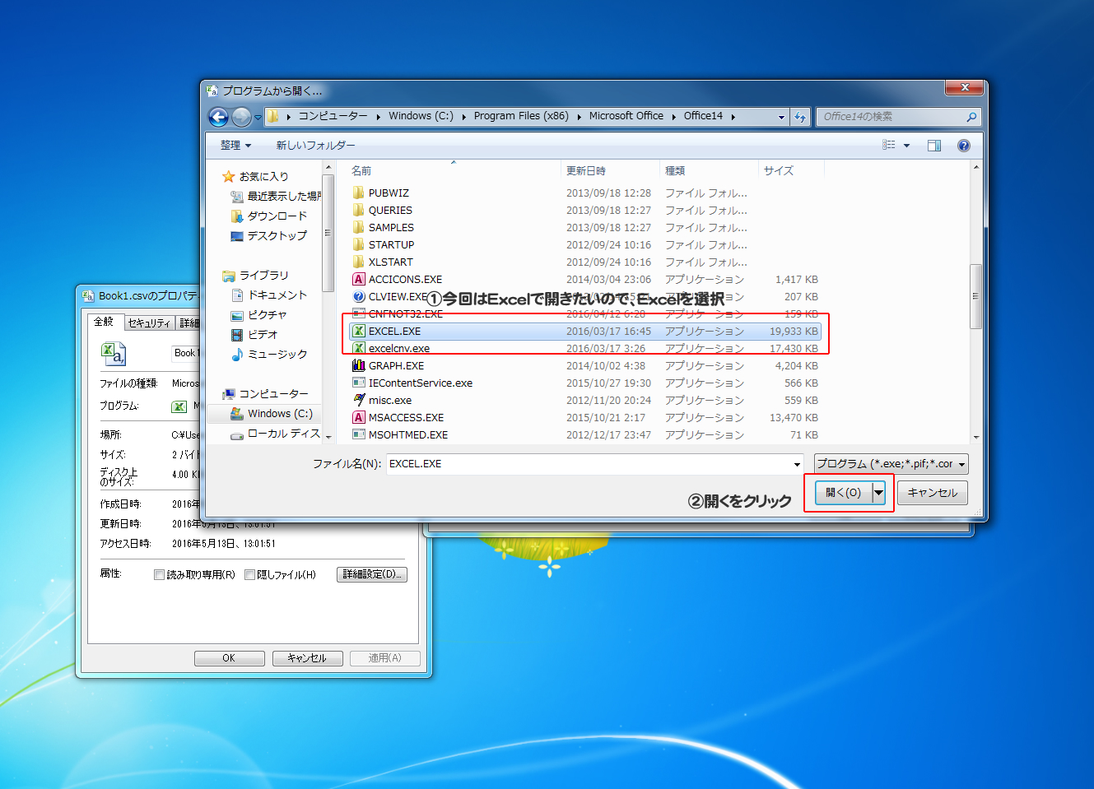This screenshot has height=789, width=1094.
Task: Click the misc.exe icon
Action: click(x=359, y=400)
